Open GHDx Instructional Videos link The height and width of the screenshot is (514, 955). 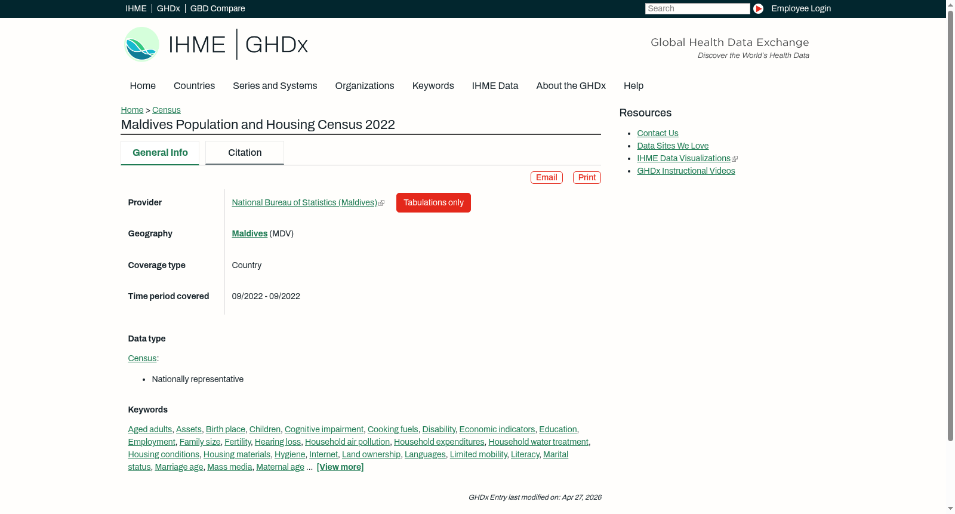(686, 171)
